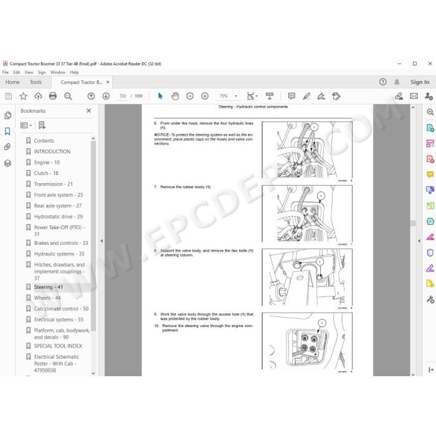Jump to Engine - 10 bookmark
The width and height of the screenshot is (436, 436).
pyautogui.click(x=47, y=163)
